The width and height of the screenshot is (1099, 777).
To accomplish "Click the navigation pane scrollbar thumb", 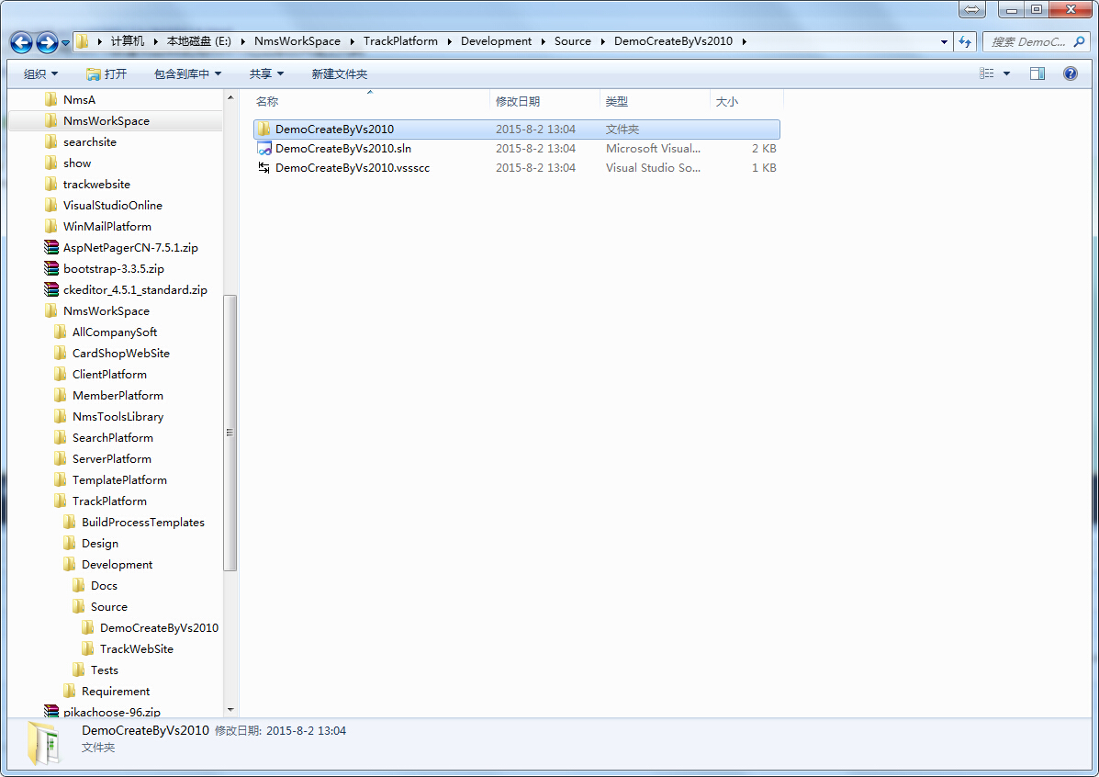I will pos(230,433).
